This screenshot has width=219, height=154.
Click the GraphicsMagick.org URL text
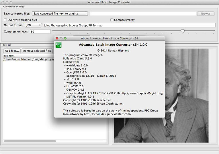(142, 93)
